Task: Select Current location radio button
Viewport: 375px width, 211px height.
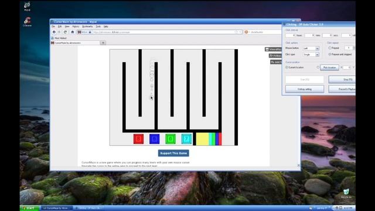Action: pyautogui.click(x=287, y=67)
